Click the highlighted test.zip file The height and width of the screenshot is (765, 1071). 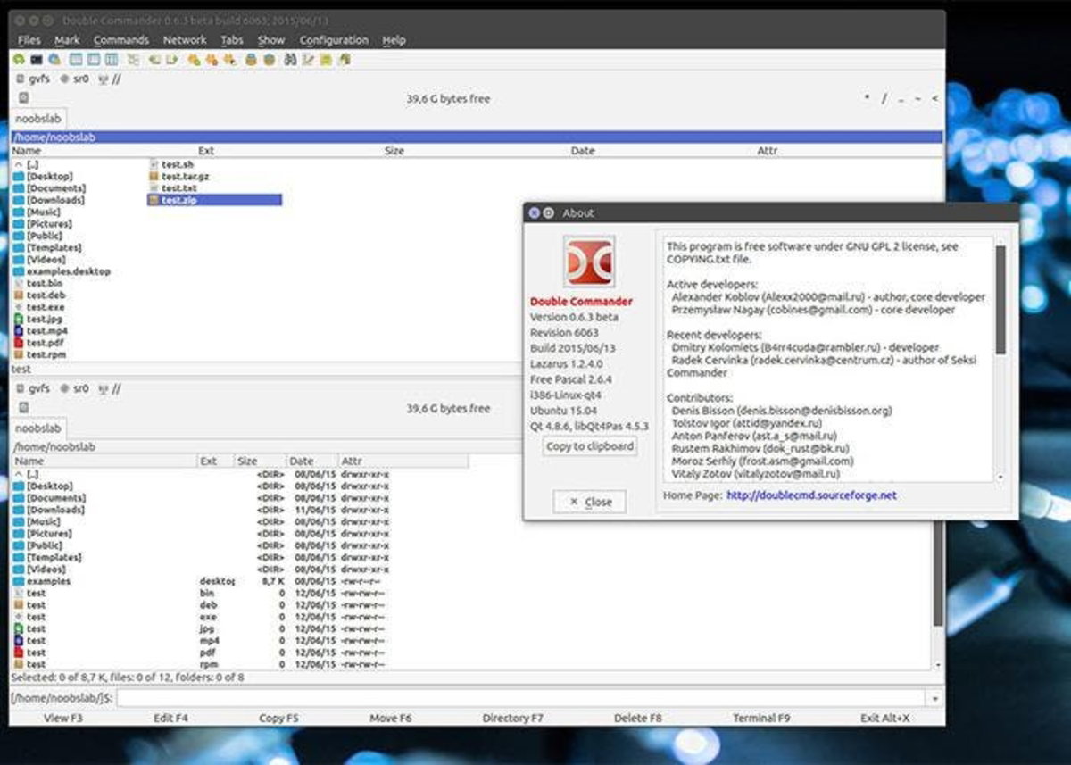(x=214, y=200)
